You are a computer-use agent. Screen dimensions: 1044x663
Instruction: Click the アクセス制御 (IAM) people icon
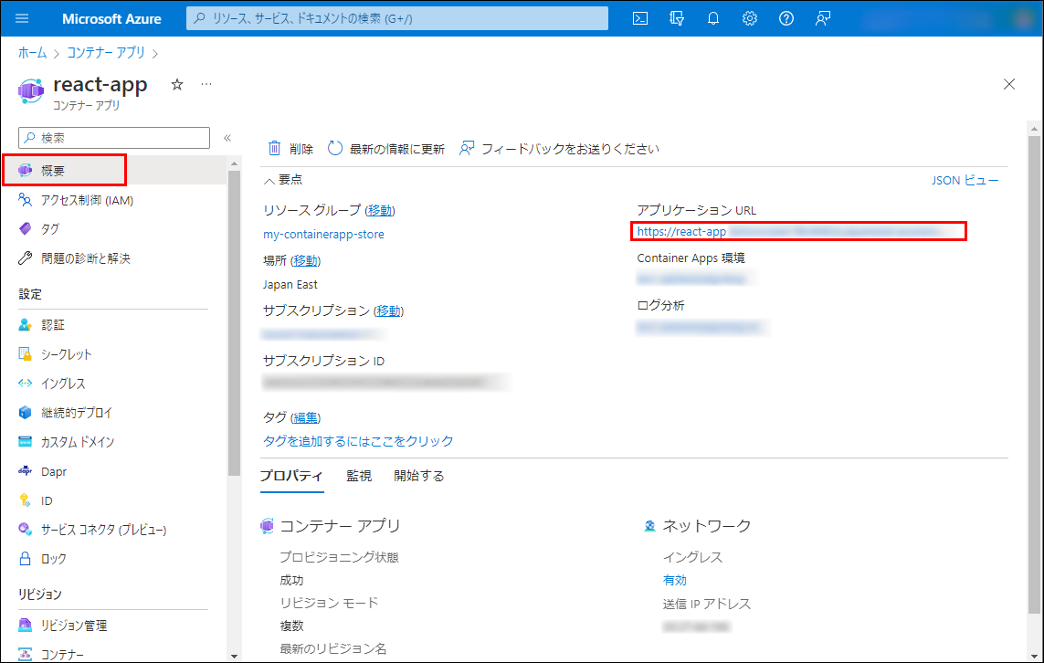pos(26,200)
